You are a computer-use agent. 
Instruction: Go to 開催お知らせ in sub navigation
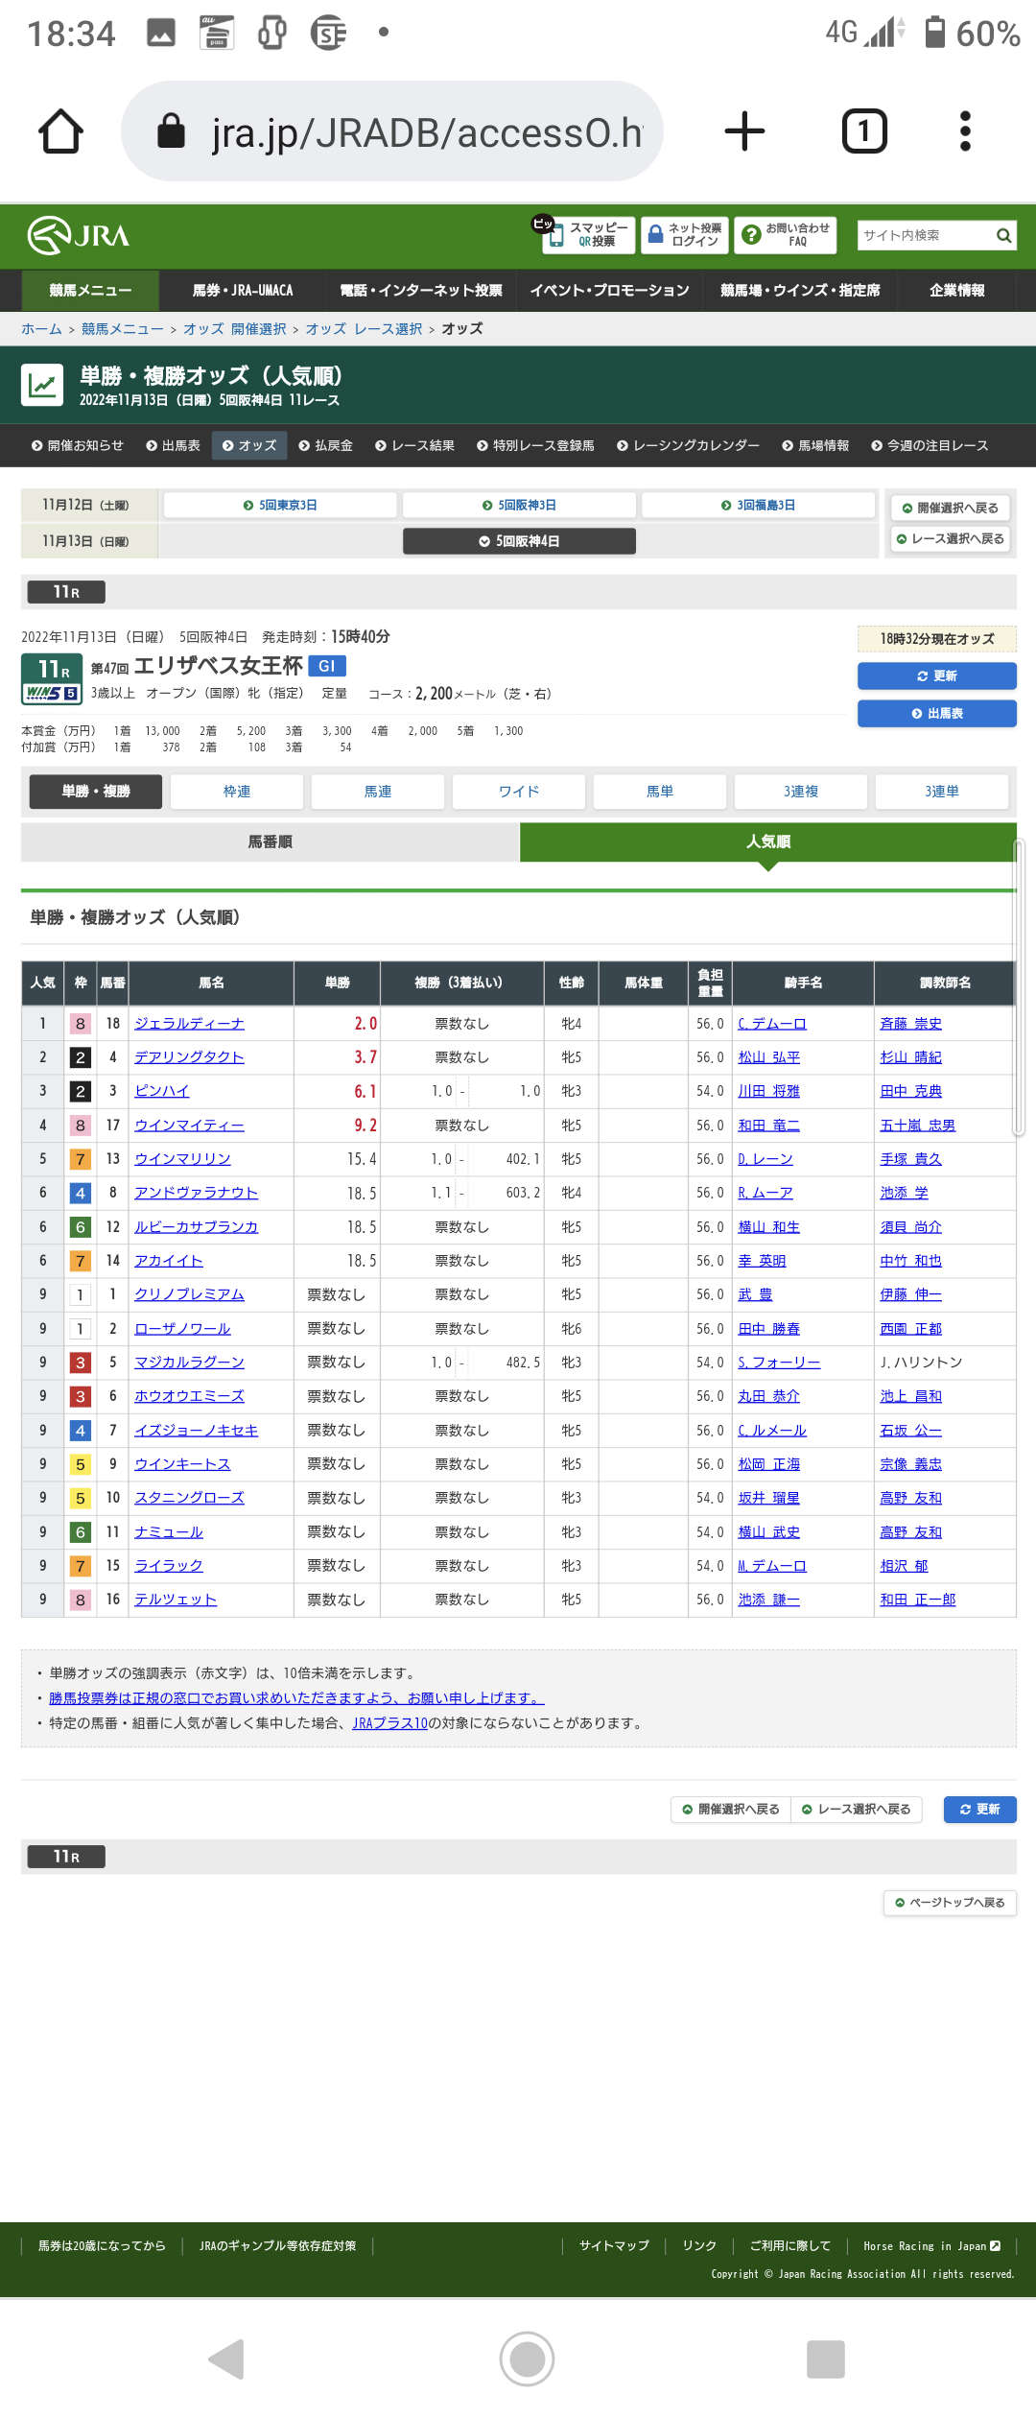(77, 445)
